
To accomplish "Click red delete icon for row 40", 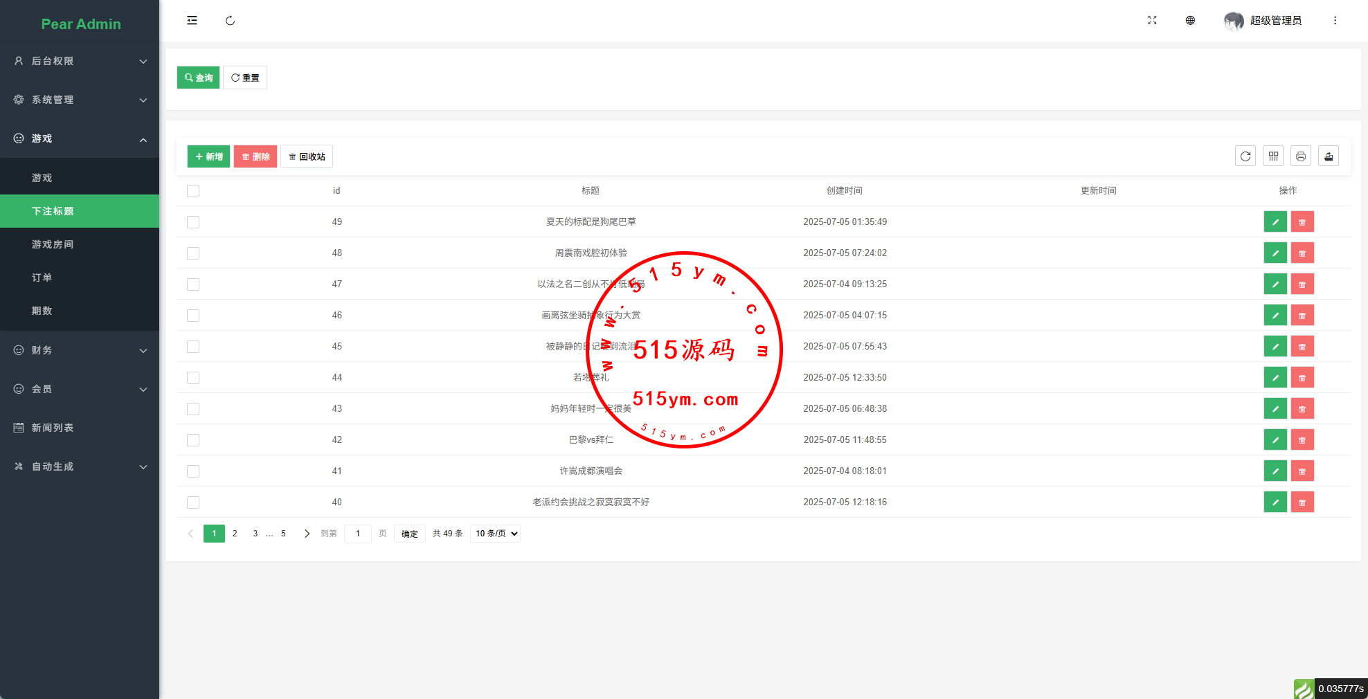I will [1302, 502].
